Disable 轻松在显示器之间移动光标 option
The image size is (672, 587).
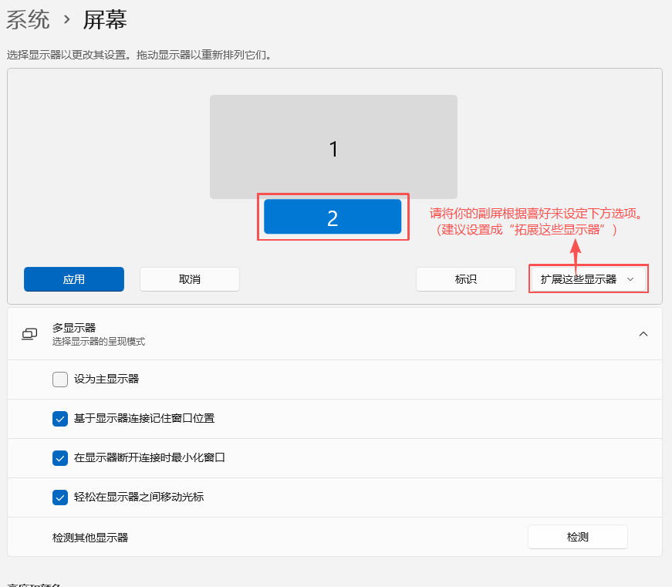coord(60,498)
